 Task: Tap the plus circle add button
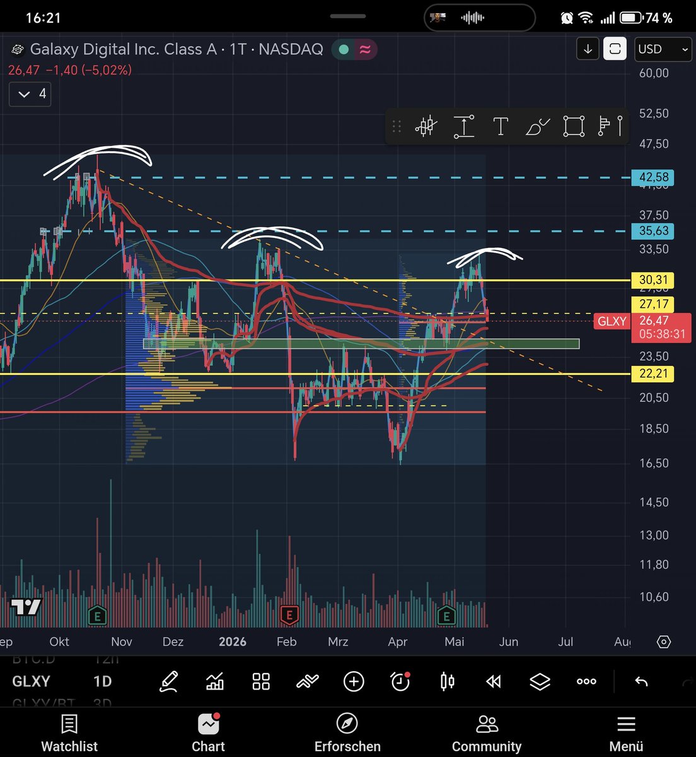pyautogui.click(x=354, y=681)
